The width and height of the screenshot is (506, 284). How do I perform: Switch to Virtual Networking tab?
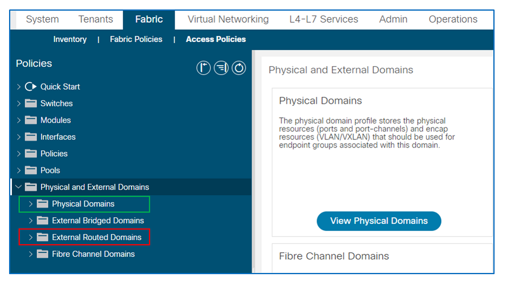[x=228, y=19]
